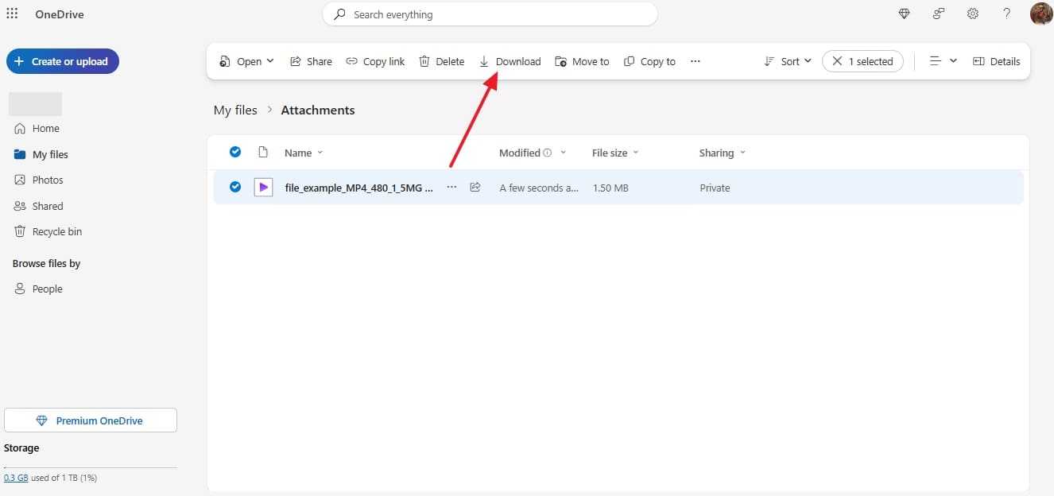
Task: Click the Create or upload button
Action: [62, 60]
